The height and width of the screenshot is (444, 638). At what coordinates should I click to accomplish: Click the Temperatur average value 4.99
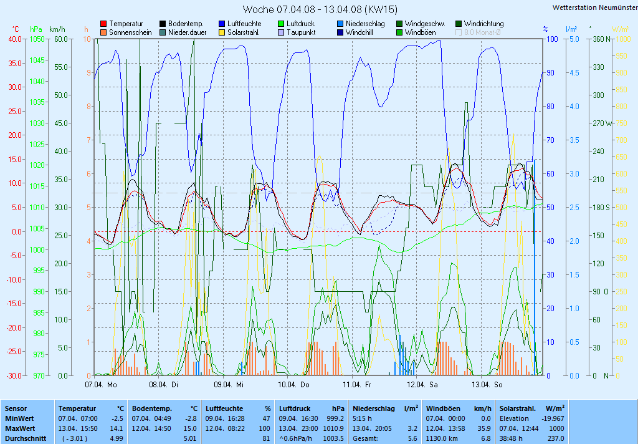117,439
